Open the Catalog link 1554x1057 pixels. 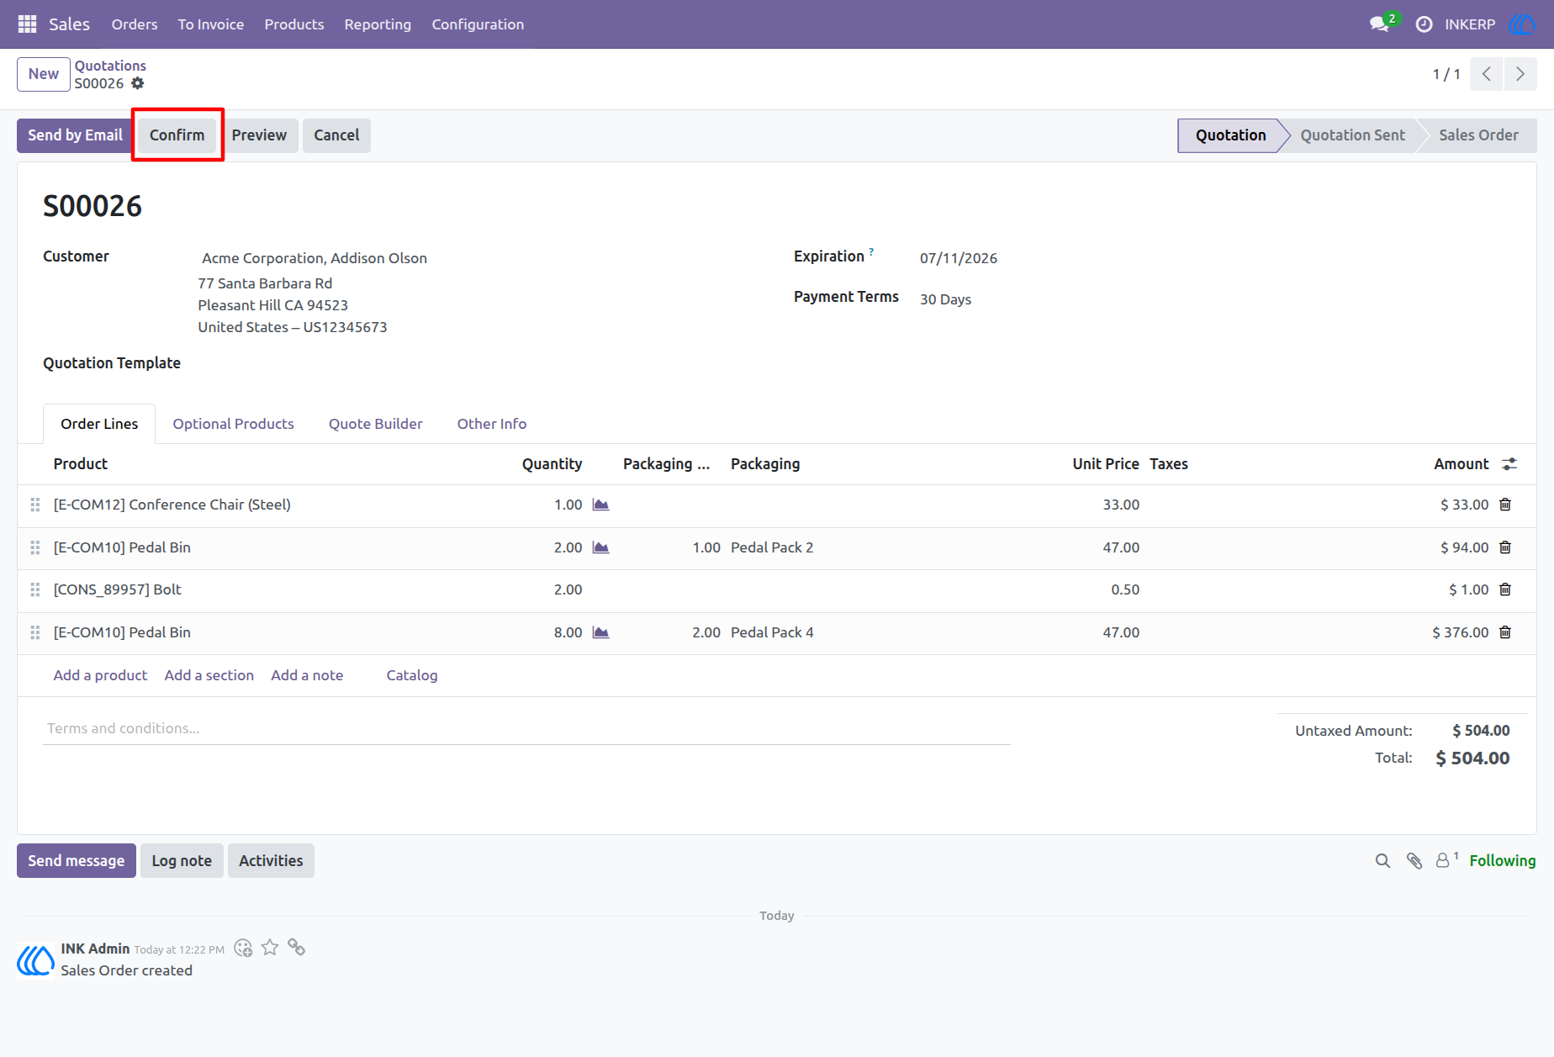click(412, 675)
